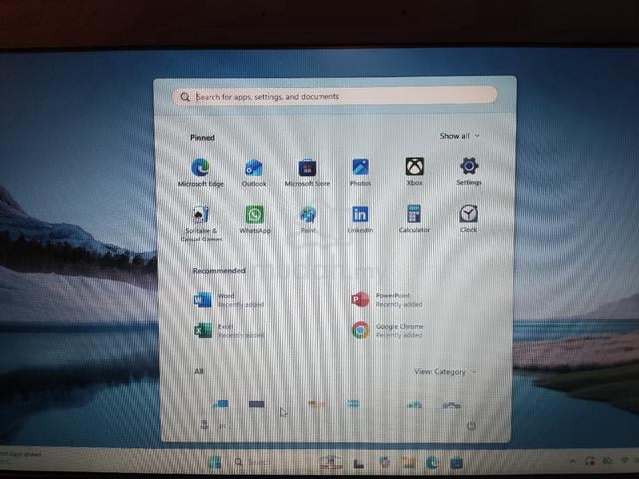639x479 pixels.
Task: Click the Windows Start button on taskbar
Action: [215, 463]
